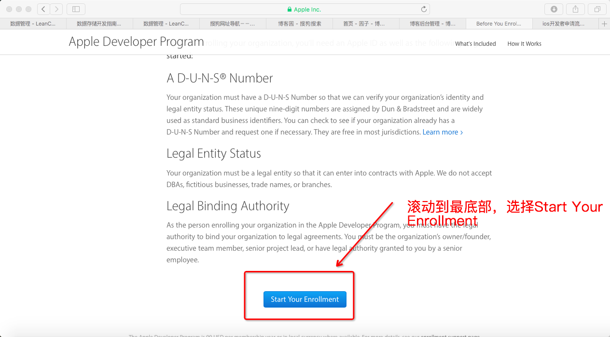Show all tabs overview

tap(597, 9)
